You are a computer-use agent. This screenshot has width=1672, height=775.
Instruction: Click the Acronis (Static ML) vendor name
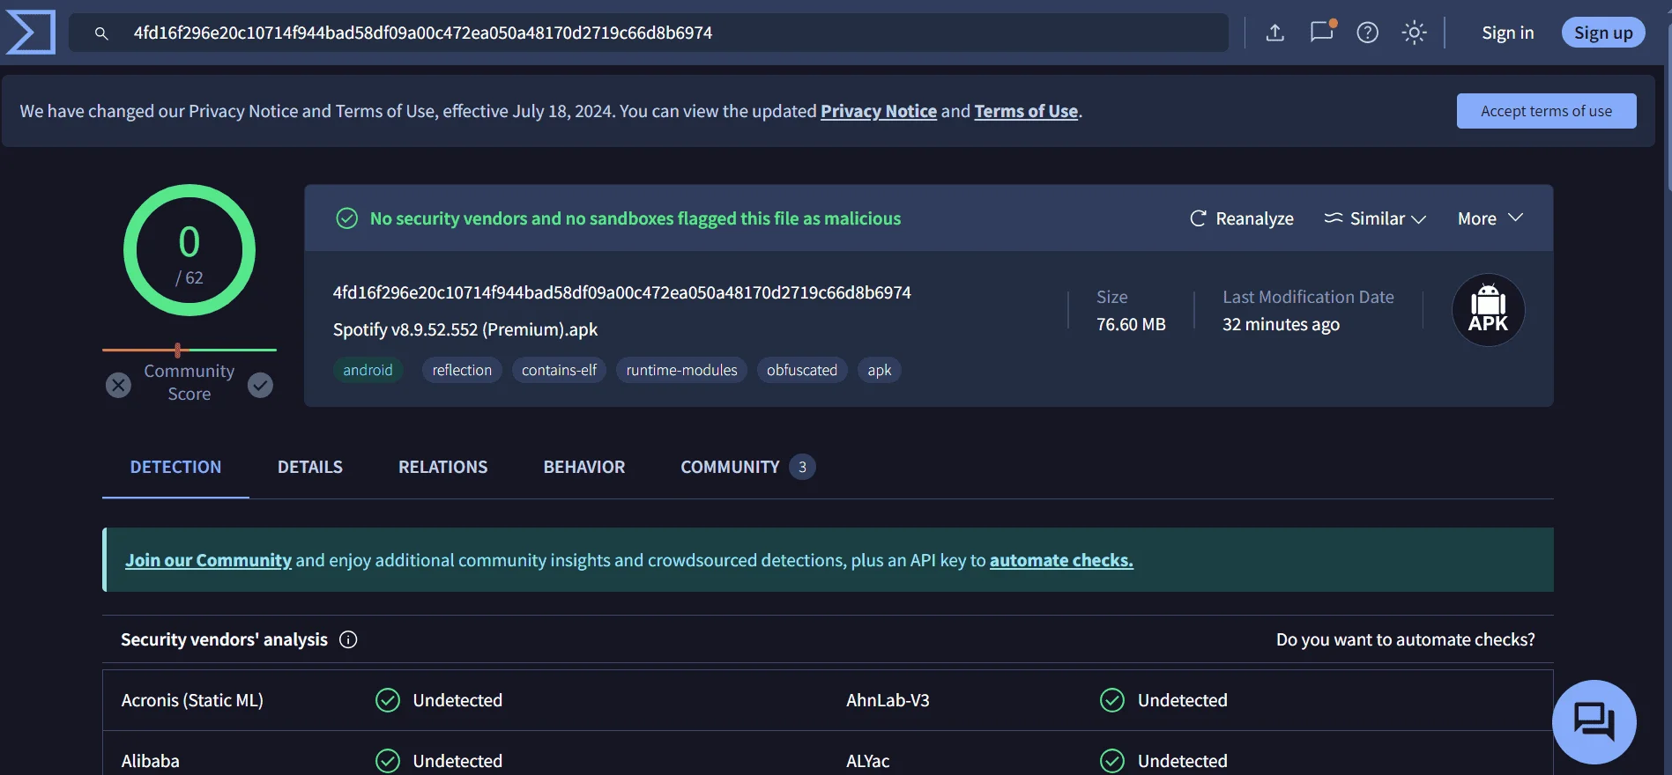pyautogui.click(x=192, y=700)
